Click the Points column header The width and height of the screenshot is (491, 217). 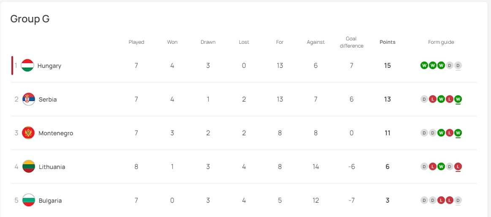[388, 42]
